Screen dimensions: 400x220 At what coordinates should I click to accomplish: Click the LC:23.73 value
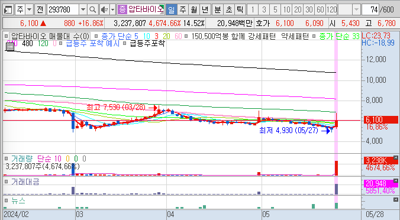pyautogui.click(x=376, y=35)
